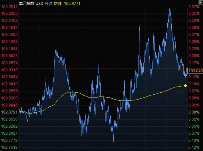Click the yellow dot ending the average line

(x=185, y=85)
